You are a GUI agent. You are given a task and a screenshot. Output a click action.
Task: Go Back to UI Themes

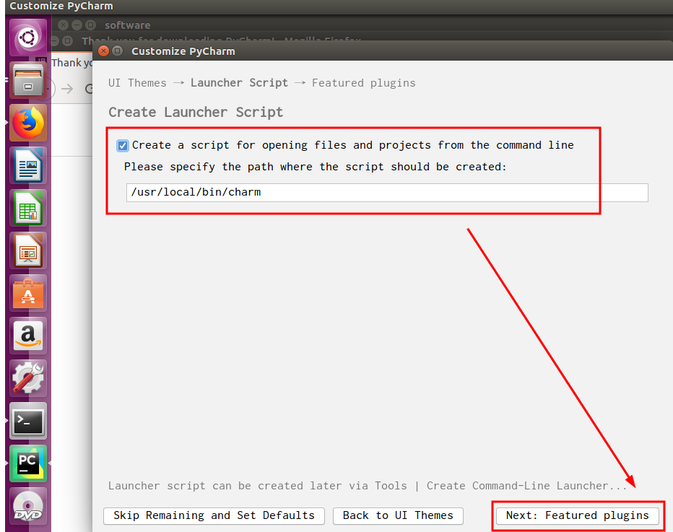398,515
